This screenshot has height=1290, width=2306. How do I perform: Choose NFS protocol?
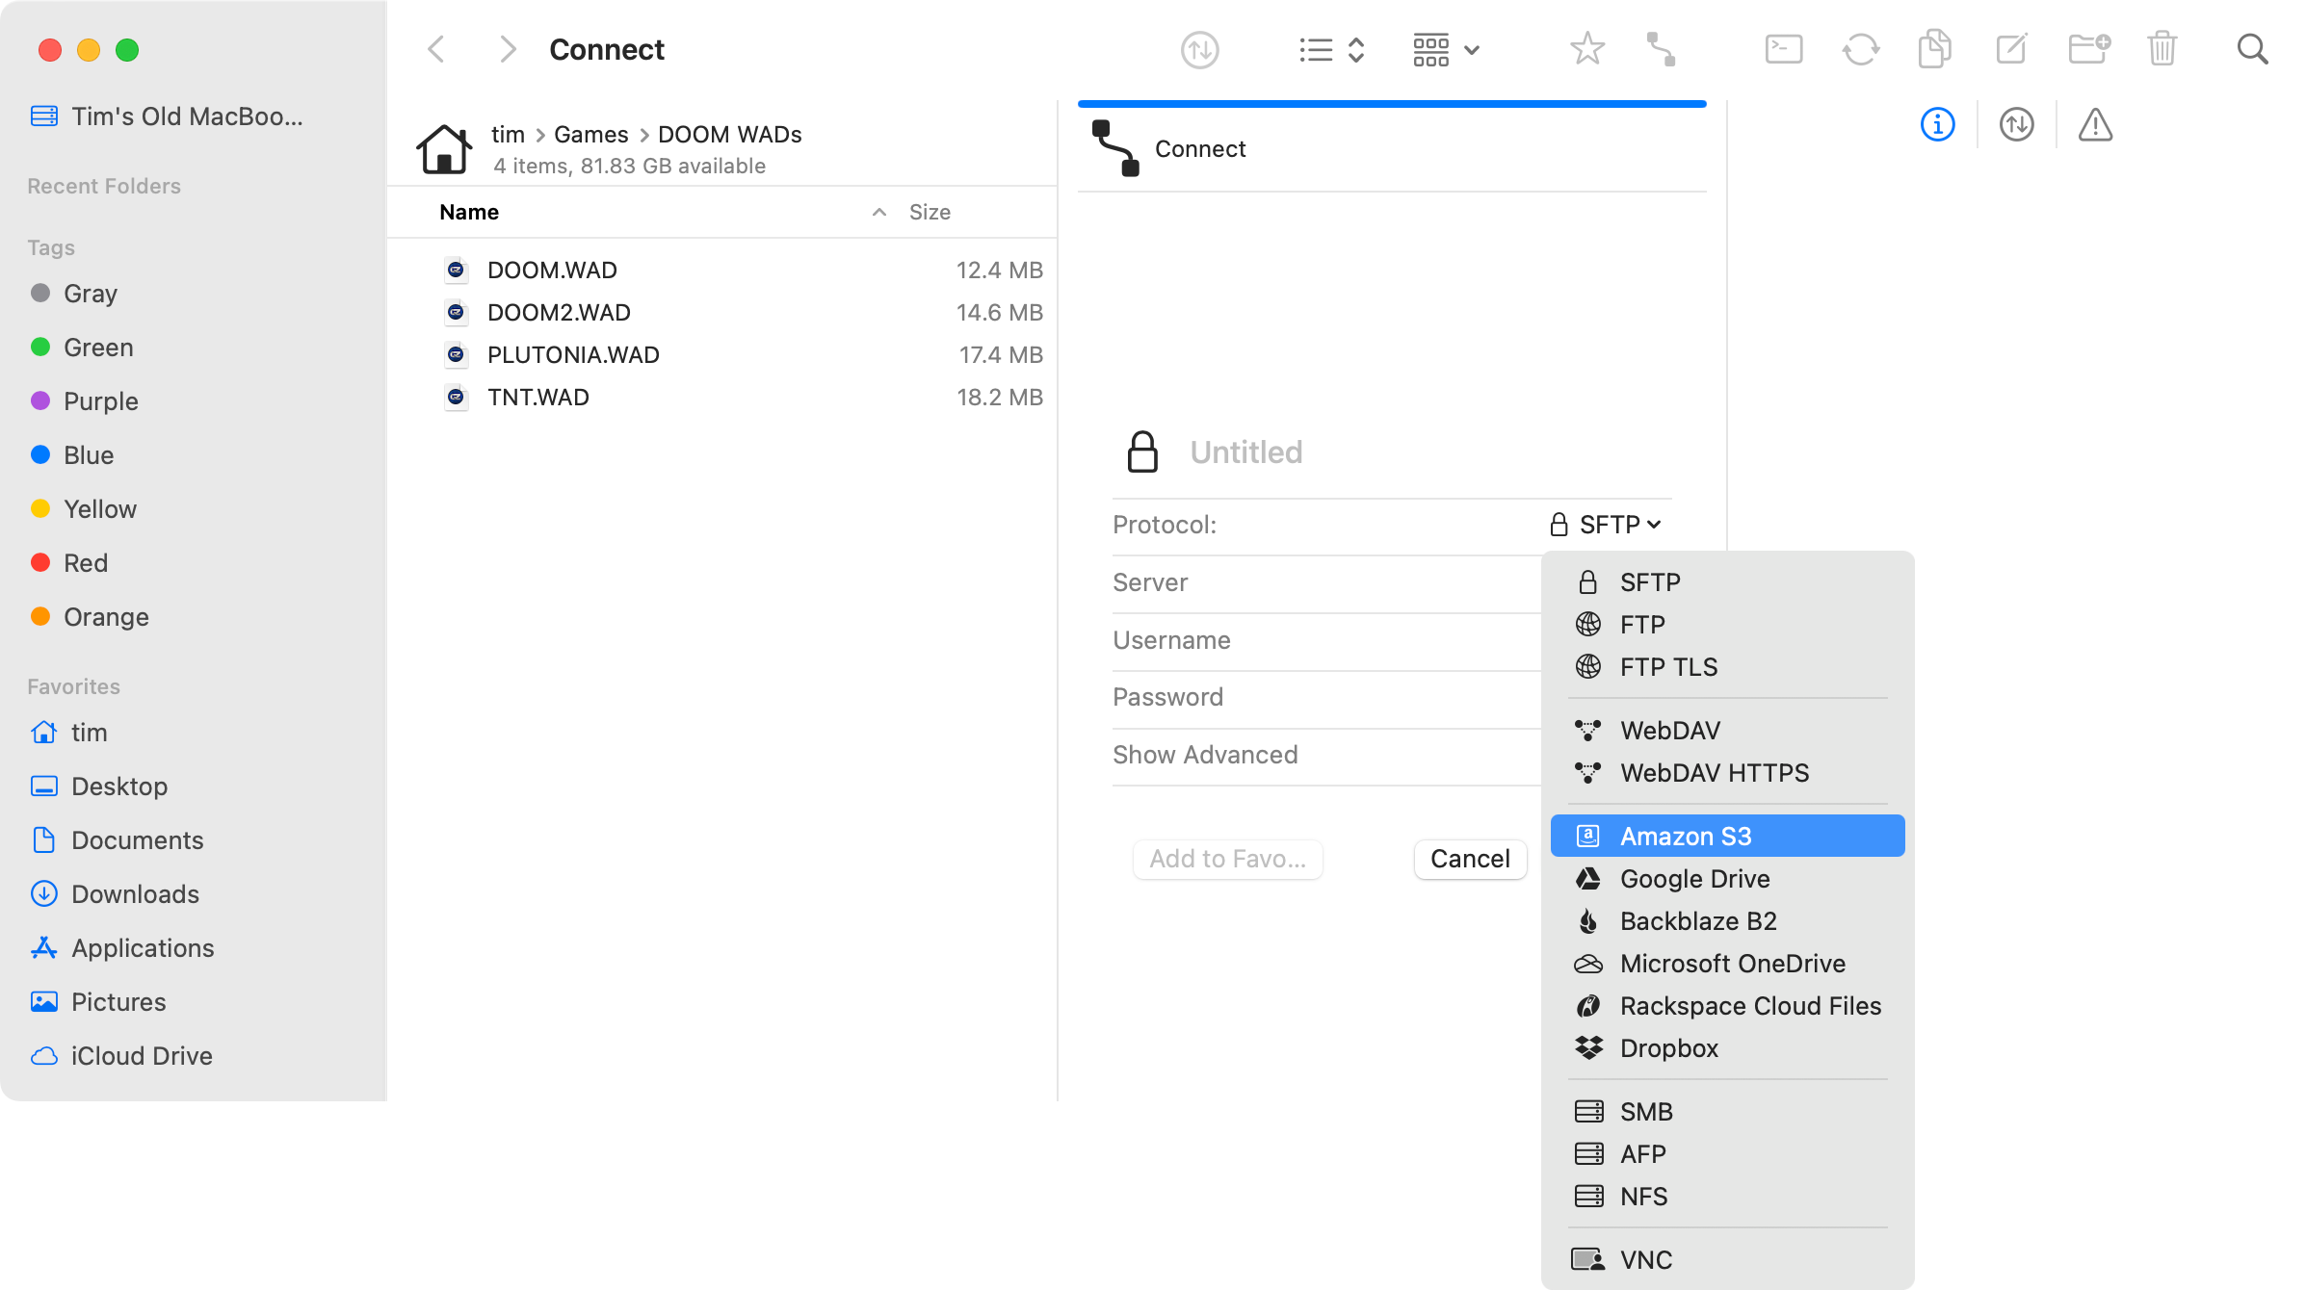pos(1727,1196)
